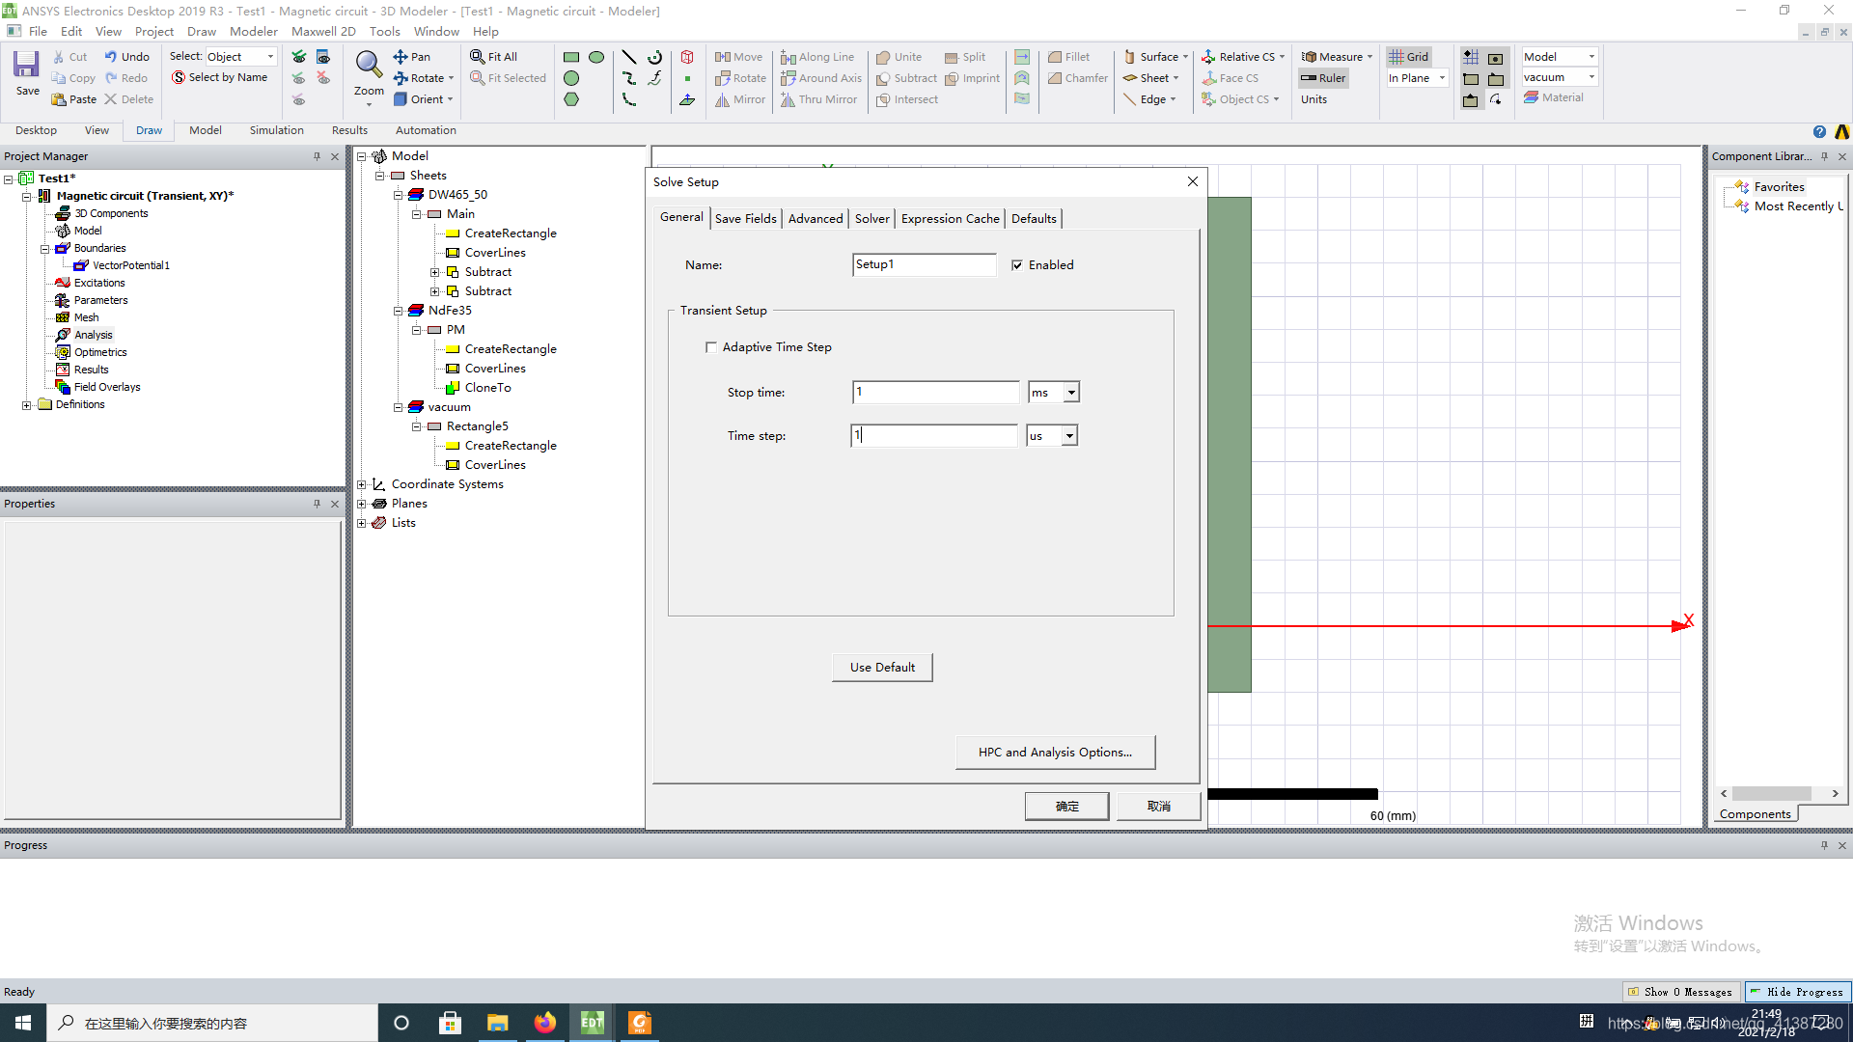Toggle Select by Name option
The height and width of the screenshot is (1042, 1853).
(x=219, y=77)
